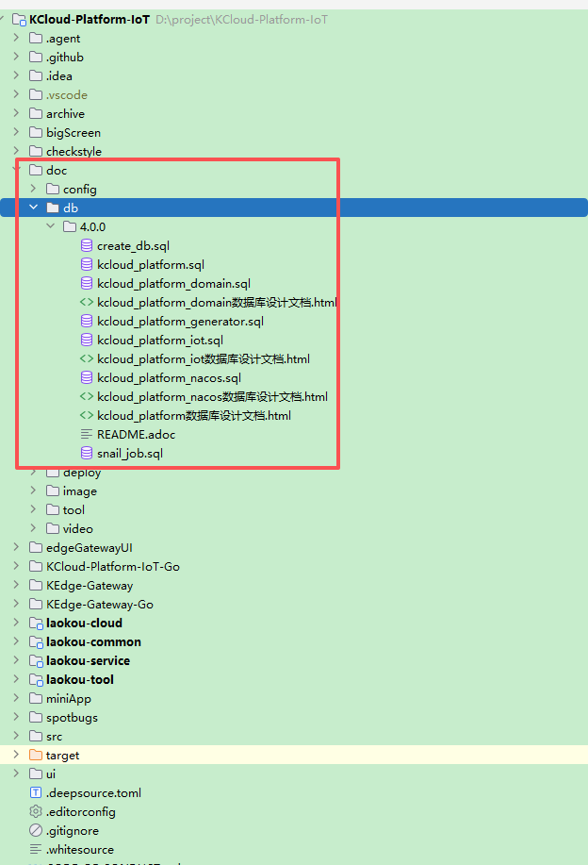Click the HTML icon beside kcloud_platform_nacos数据库设计文档.html

point(87,397)
